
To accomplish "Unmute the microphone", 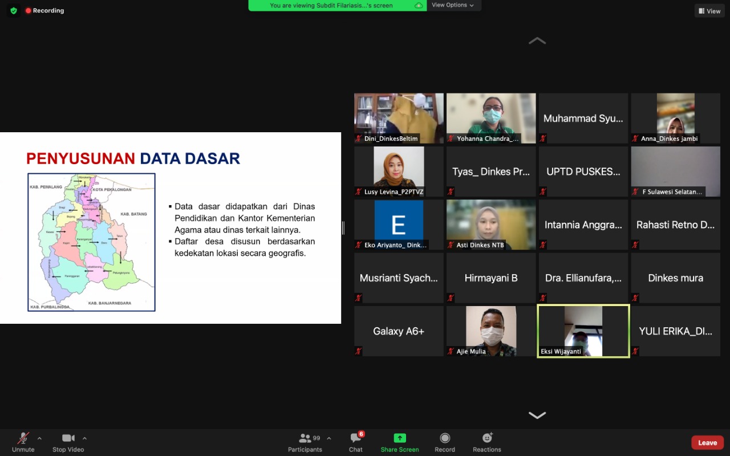I will pyautogui.click(x=23, y=442).
